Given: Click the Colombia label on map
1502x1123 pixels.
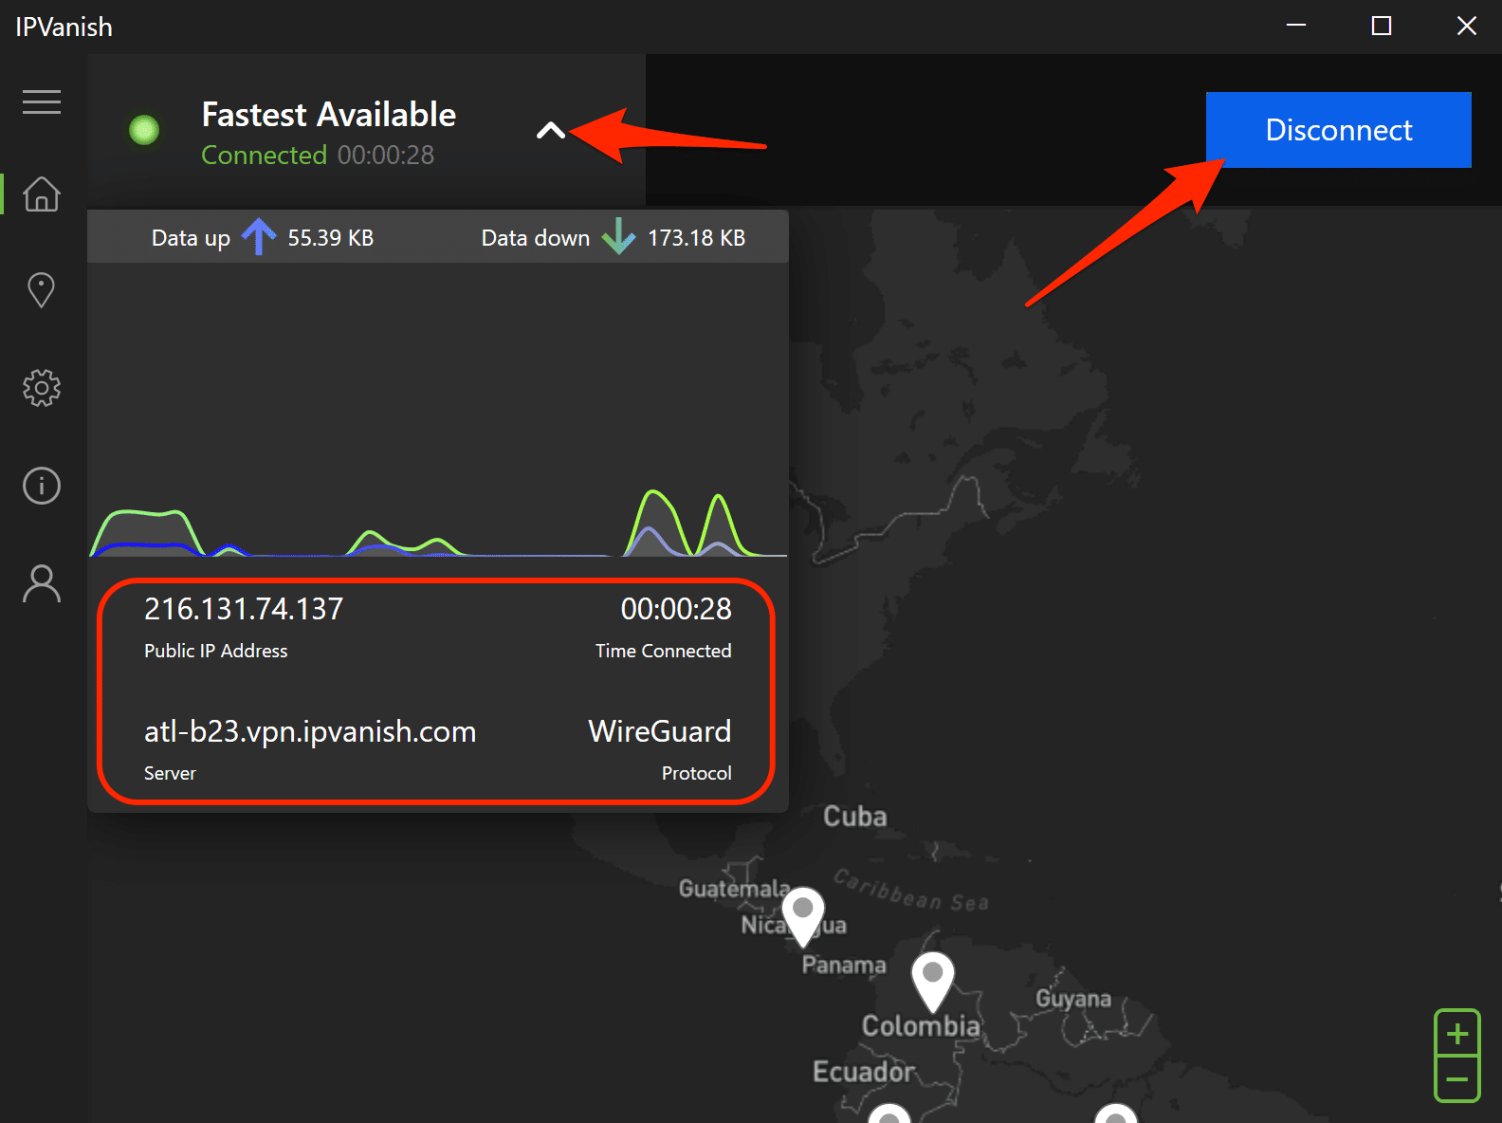Looking at the screenshot, I should (921, 1026).
